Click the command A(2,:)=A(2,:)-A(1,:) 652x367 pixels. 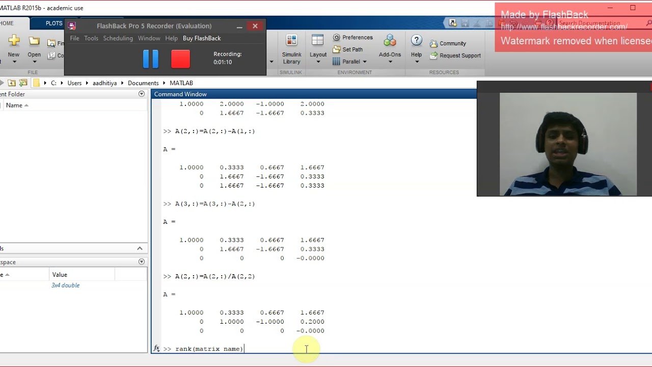point(215,131)
